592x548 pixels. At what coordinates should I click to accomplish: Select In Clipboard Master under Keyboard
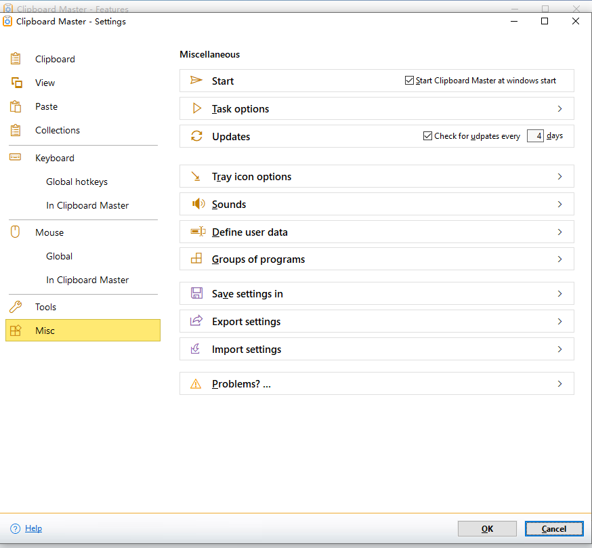coord(87,205)
